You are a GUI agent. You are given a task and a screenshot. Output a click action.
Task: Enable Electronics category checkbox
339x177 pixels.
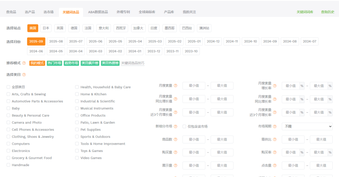[8, 151]
